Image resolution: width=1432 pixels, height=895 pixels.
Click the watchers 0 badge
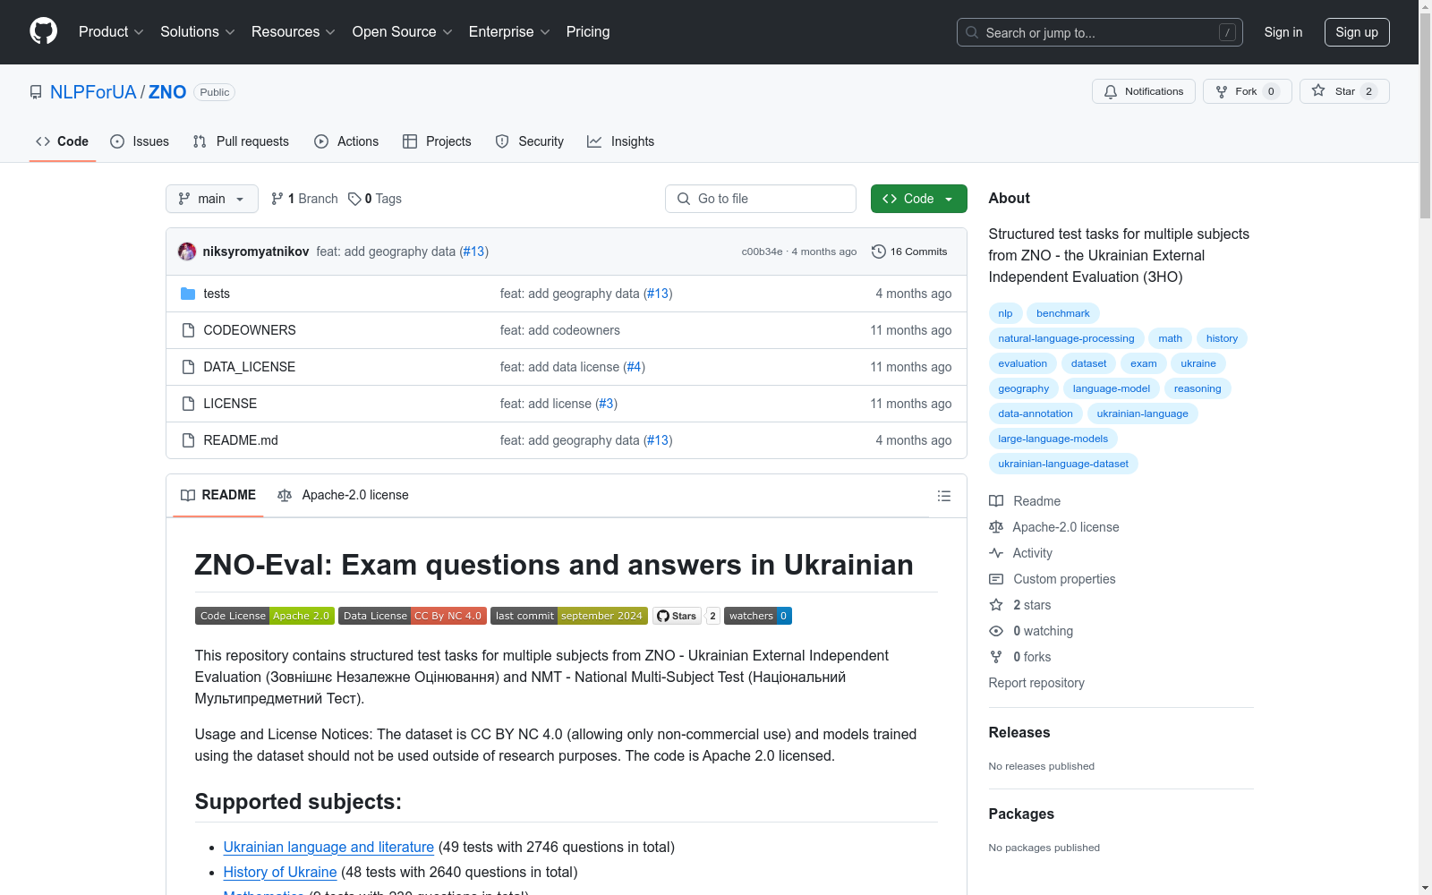pyautogui.click(x=758, y=616)
